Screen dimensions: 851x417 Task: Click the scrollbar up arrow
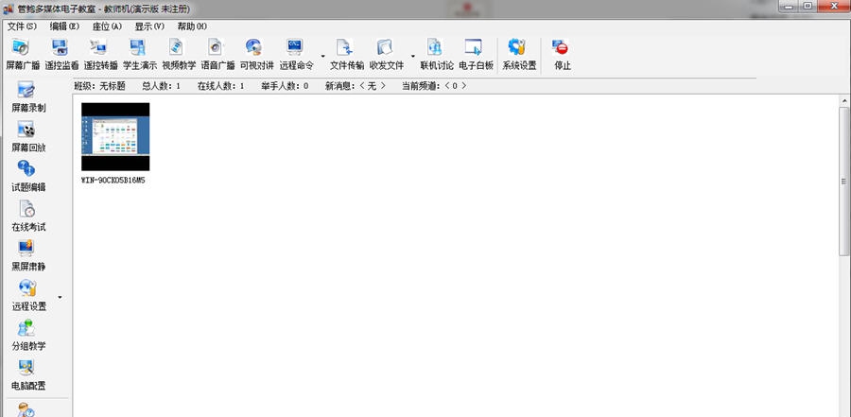click(844, 101)
